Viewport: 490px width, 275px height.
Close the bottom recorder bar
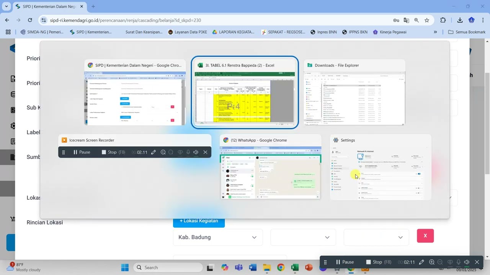point(477,262)
